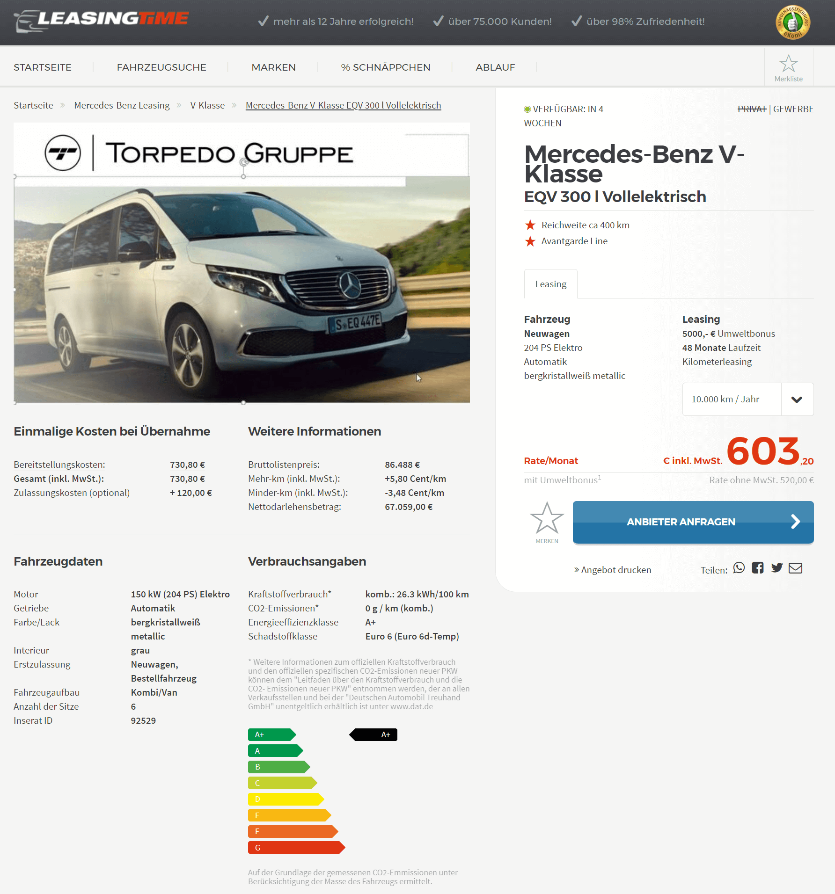Viewport: 835px width, 894px height.
Task: Click V-Klasse breadcrumb link
Action: [x=207, y=105]
